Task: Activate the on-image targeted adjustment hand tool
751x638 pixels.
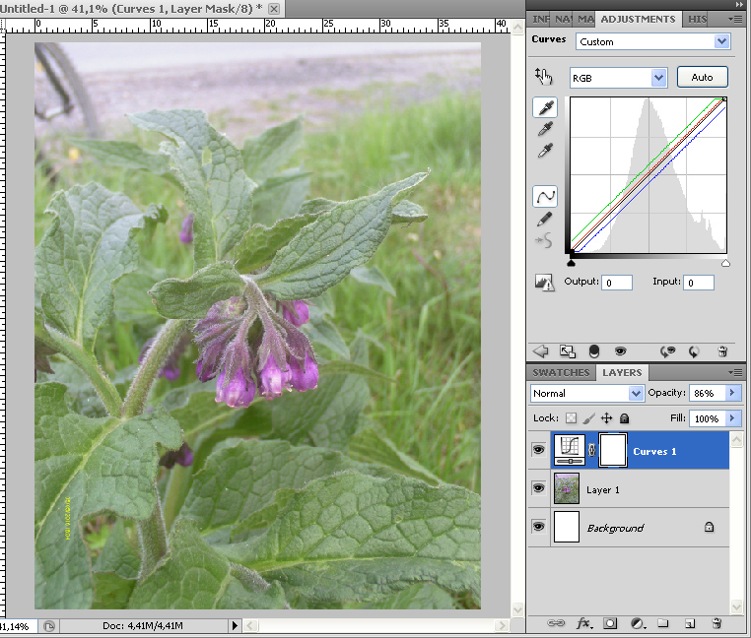Action: pos(544,75)
